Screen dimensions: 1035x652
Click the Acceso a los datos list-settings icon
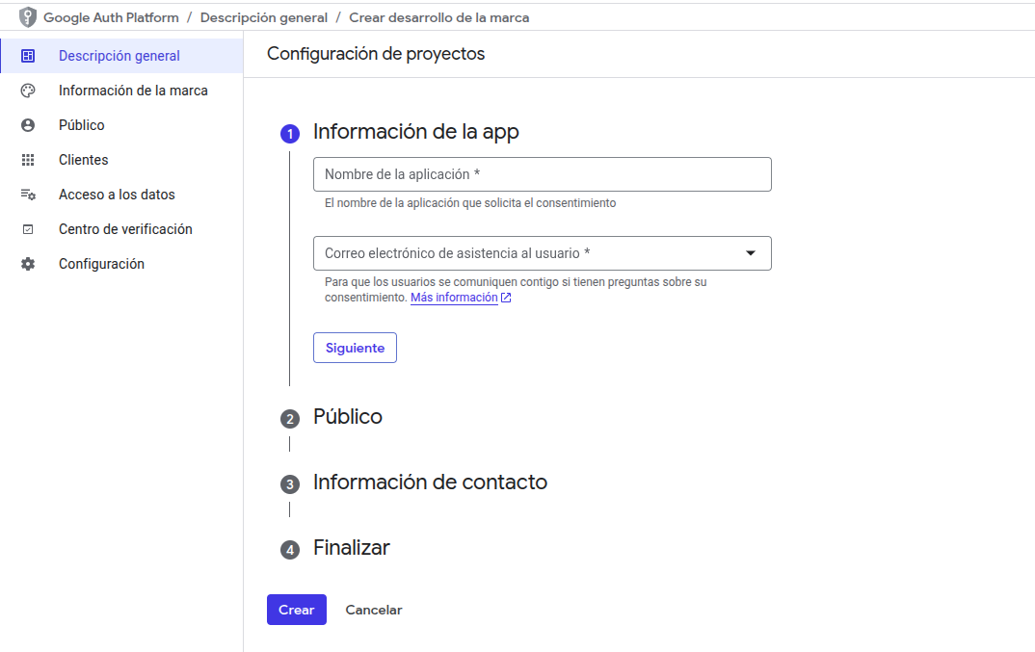(x=28, y=195)
